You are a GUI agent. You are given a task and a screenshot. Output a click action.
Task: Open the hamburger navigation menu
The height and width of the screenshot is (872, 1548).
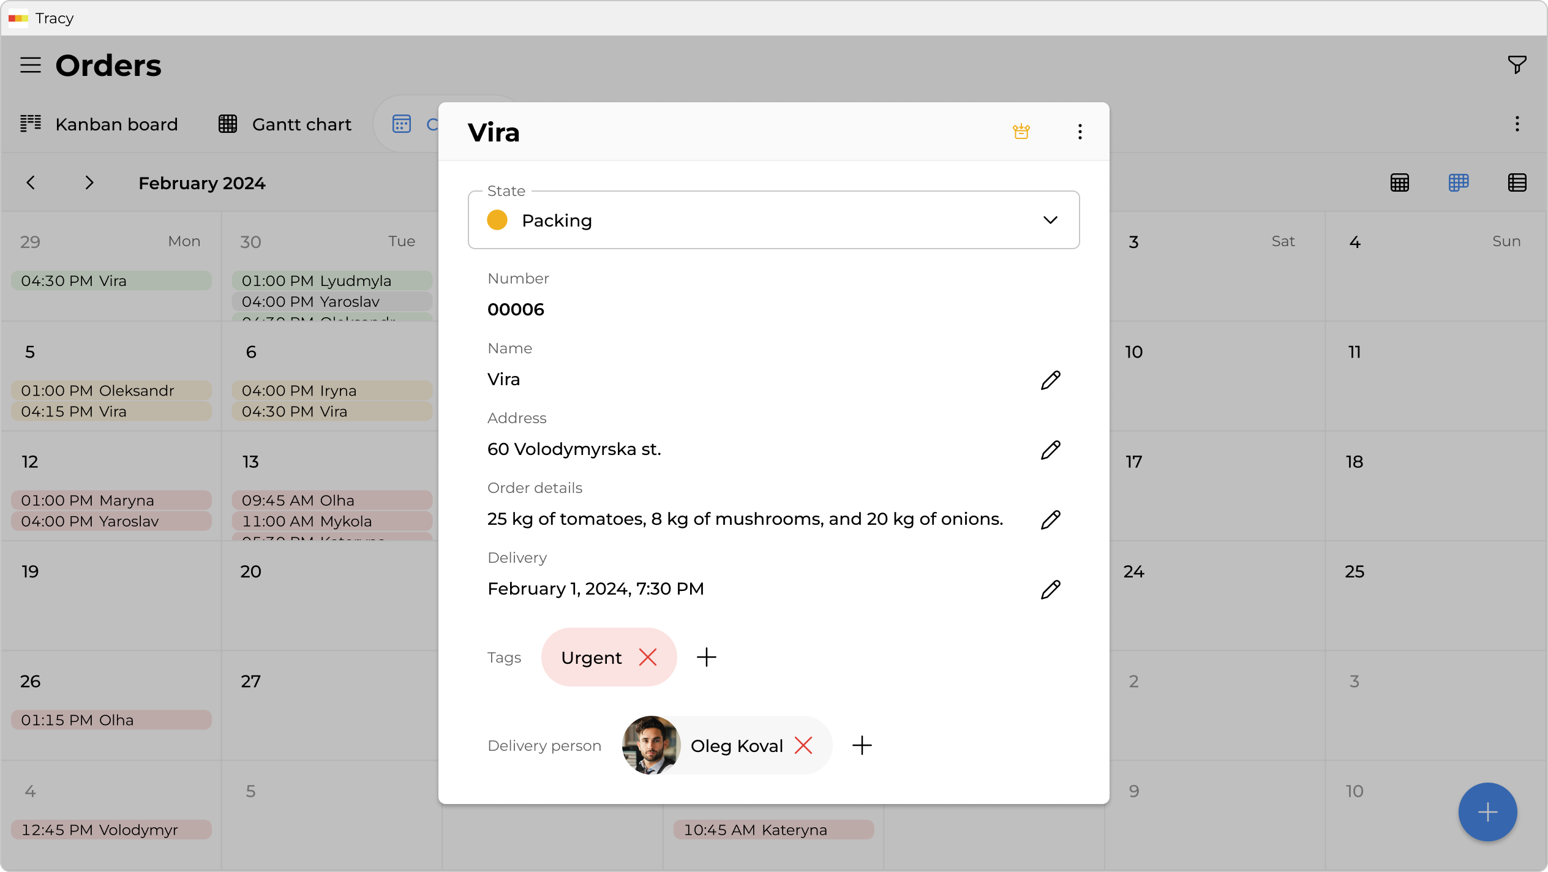[x=31, y=65]
